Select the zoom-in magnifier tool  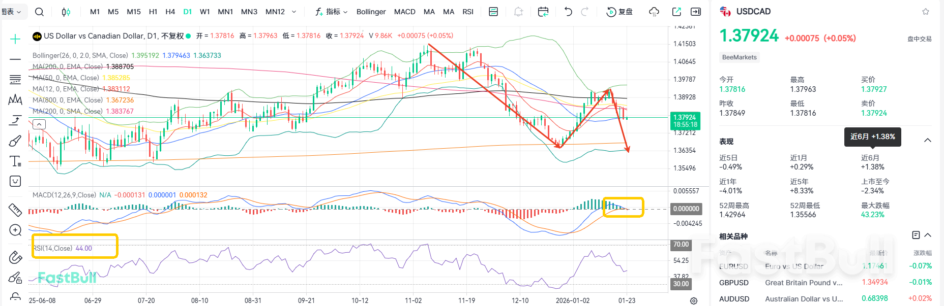[15, 230]
